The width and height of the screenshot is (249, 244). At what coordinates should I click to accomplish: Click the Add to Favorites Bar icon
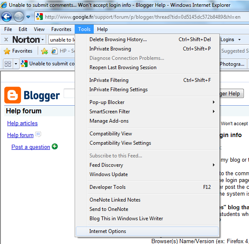point(45,51)
